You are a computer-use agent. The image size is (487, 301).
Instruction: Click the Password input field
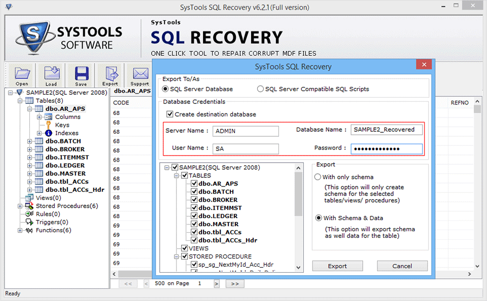tap(387, 148)
